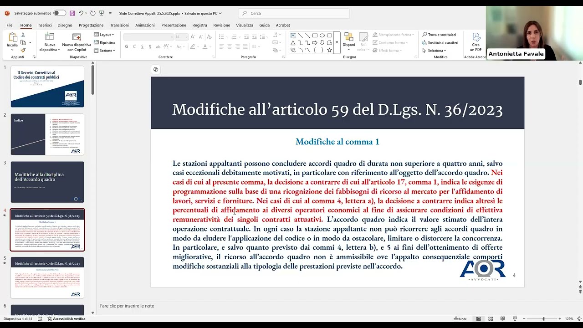Open the saved location dropdown next to filename

pyautogui.click(x=220, y=13)
